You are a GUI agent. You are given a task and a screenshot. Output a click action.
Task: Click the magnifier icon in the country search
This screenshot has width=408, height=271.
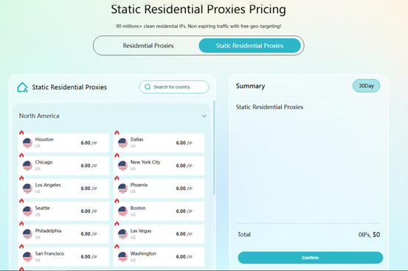click(x=148, y=87)
